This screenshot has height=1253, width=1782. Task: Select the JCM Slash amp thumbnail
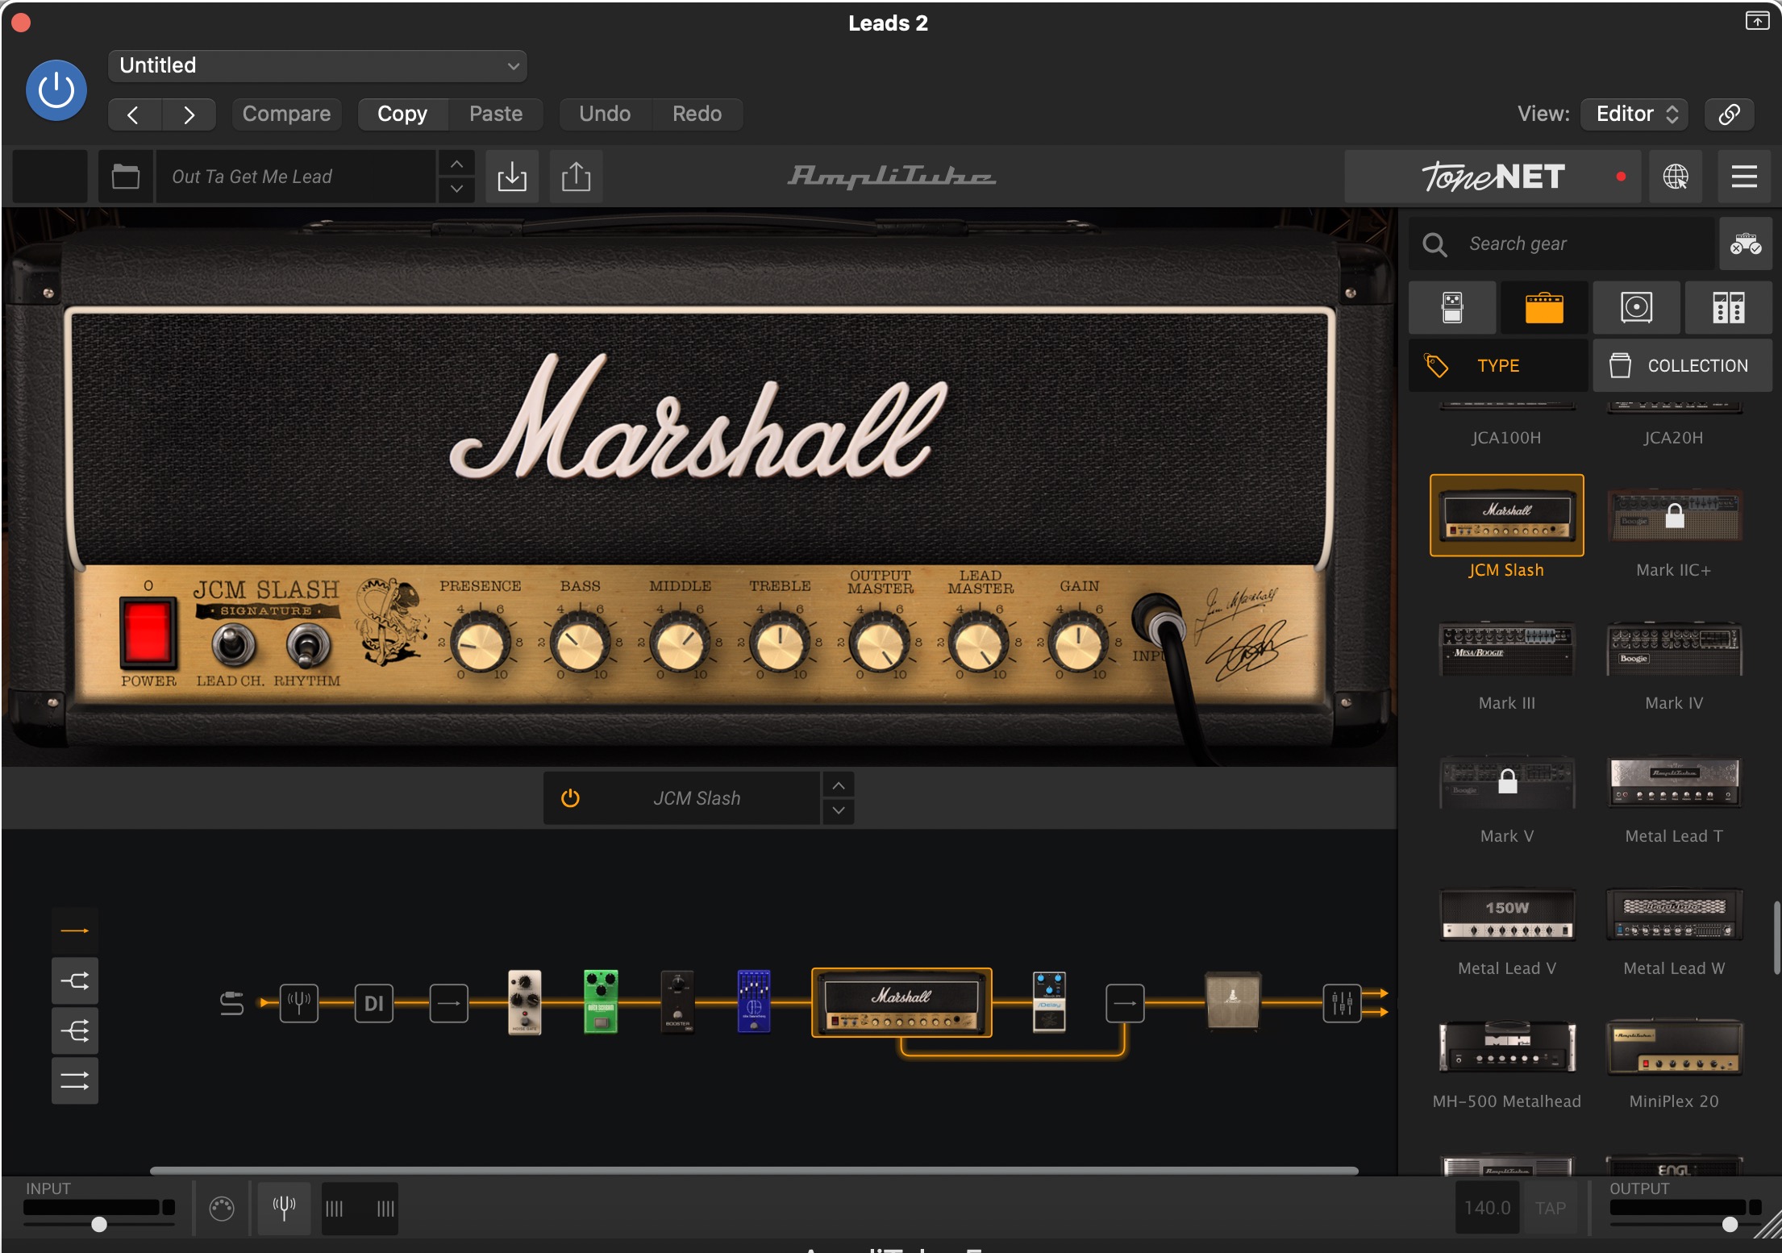click(x=1506, y=515)
